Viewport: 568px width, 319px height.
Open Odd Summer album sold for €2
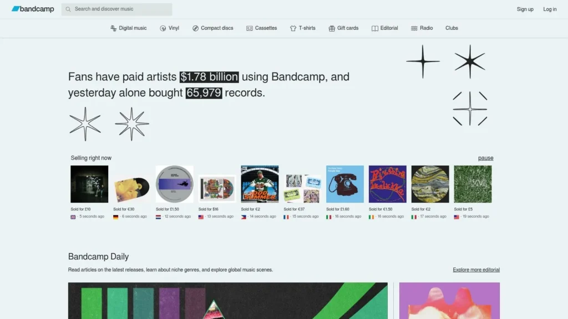(x=260, y=184)
